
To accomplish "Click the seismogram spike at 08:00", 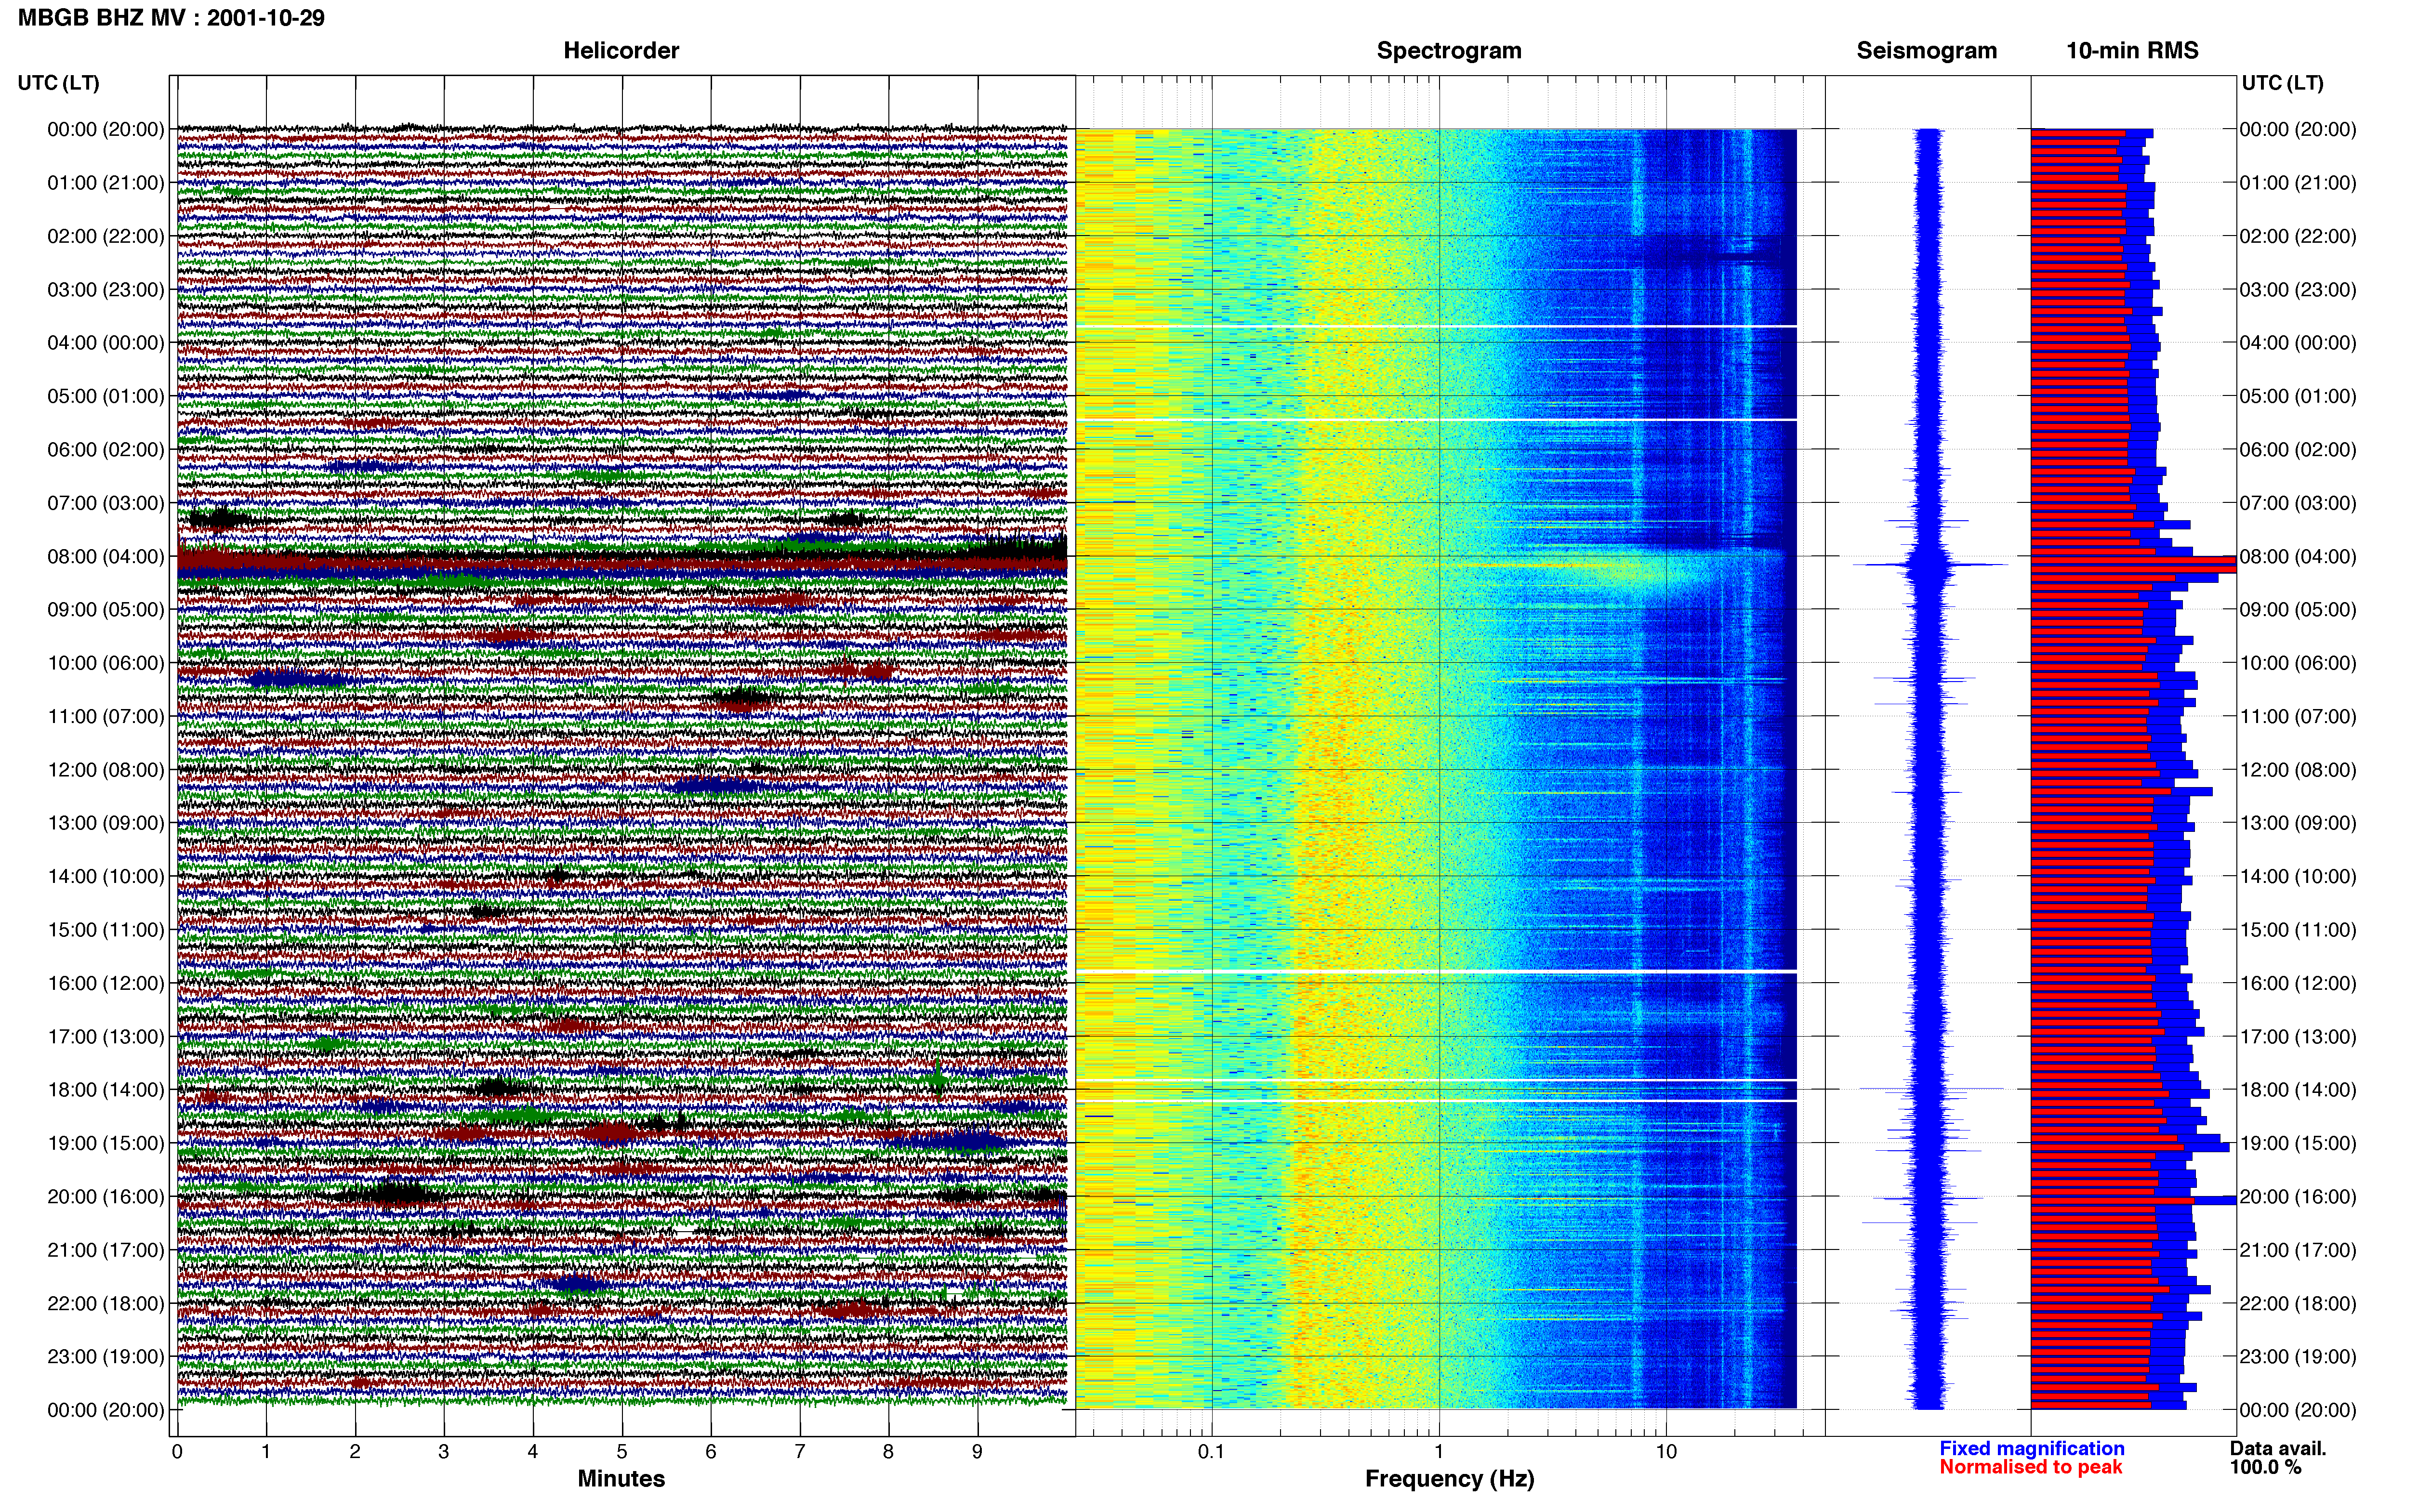I will (1929, 565).
